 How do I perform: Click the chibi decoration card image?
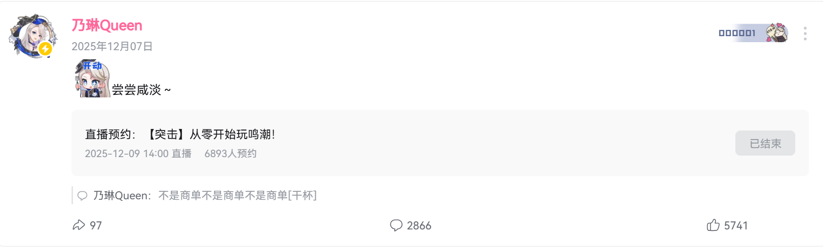[x=777, y=33]
